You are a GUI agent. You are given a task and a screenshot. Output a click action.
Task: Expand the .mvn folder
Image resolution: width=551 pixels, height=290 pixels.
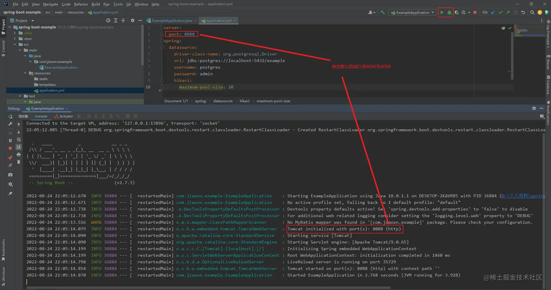(15, 39)
